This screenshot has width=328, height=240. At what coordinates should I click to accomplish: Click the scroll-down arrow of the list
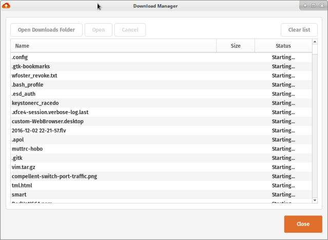pos(315,200)
